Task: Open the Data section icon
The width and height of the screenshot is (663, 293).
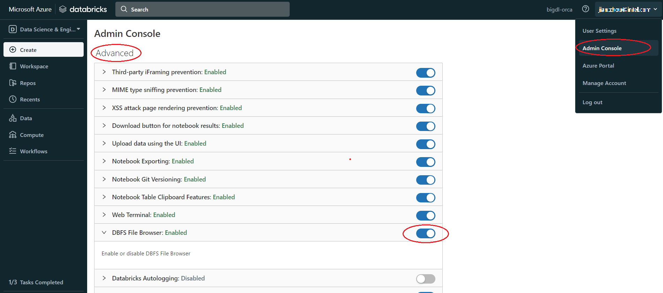Action: click(13, 118)
